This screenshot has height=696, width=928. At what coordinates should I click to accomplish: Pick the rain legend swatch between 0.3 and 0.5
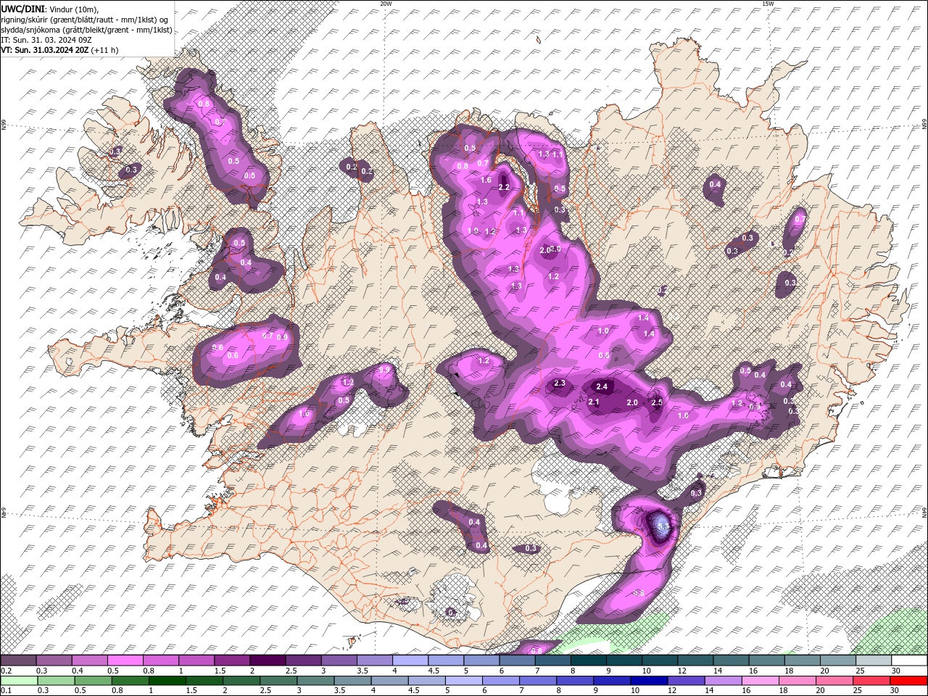[56, 681]
